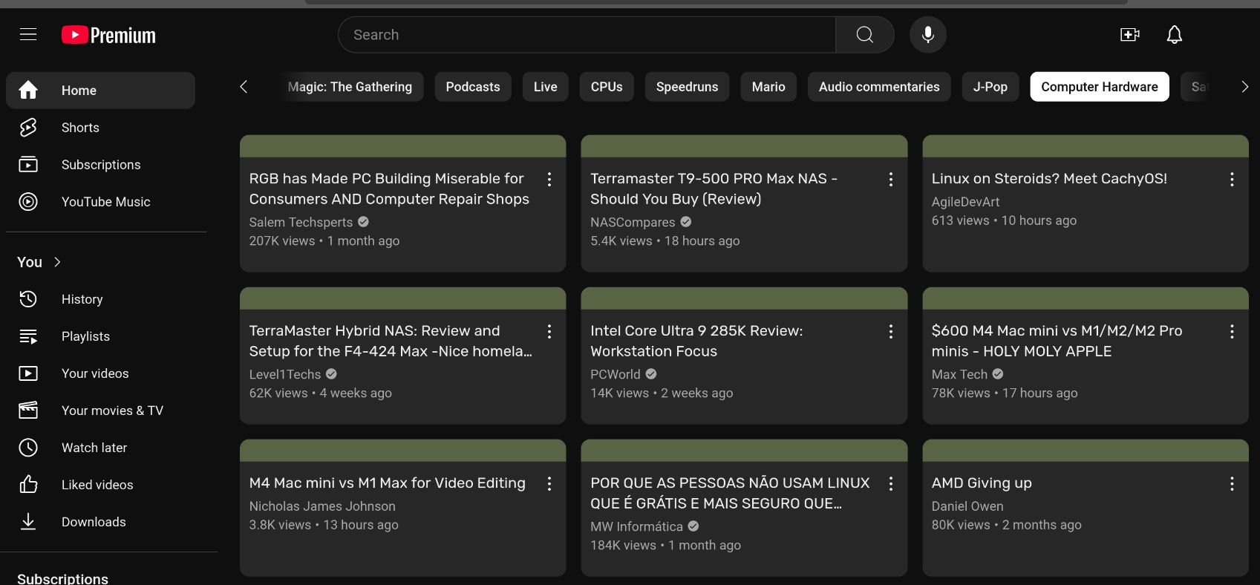Select the Magic: The Gathering chip
Image resolution: width=1260 pixels, height=585 pixels.
(350, 87)
